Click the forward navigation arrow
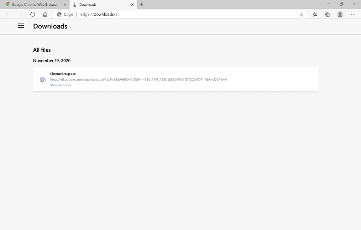This screenshot has width=361, height=230. (x=20, y=14)
